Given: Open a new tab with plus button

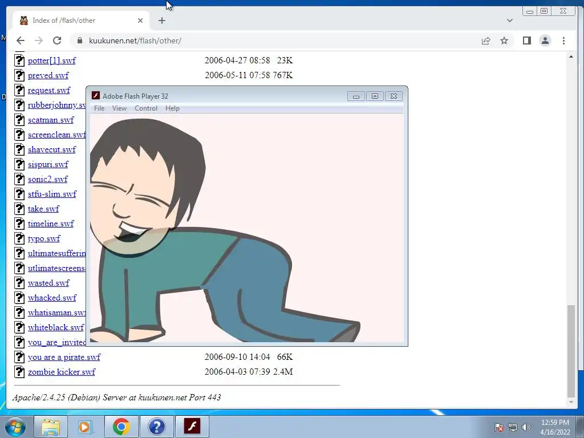Looking at the screenshot, I should (161, 21).
